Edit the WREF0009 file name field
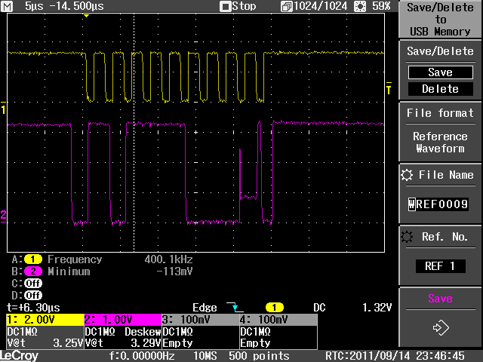The image size is (483, 362). (438, 204)
